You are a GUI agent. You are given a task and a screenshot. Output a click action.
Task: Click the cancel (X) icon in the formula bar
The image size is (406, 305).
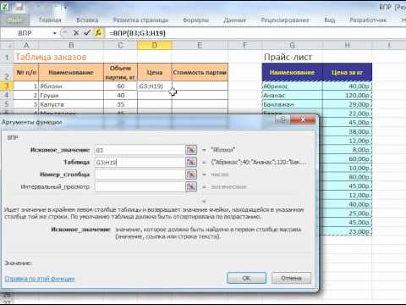[x=76, y=33]
